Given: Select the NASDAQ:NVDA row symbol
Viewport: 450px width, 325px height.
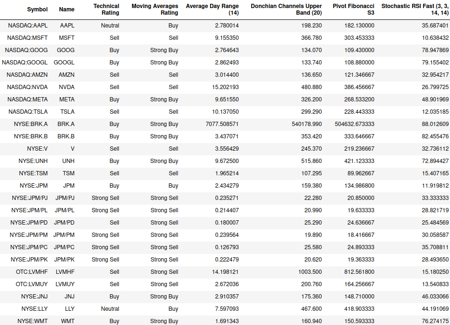Looking at the screenshot, I should tap(27, 87).
